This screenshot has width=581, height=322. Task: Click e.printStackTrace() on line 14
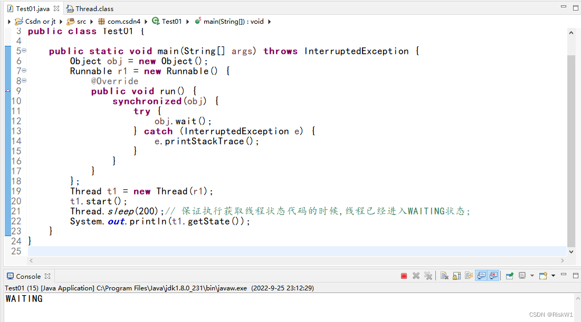(x=206, y=141)
